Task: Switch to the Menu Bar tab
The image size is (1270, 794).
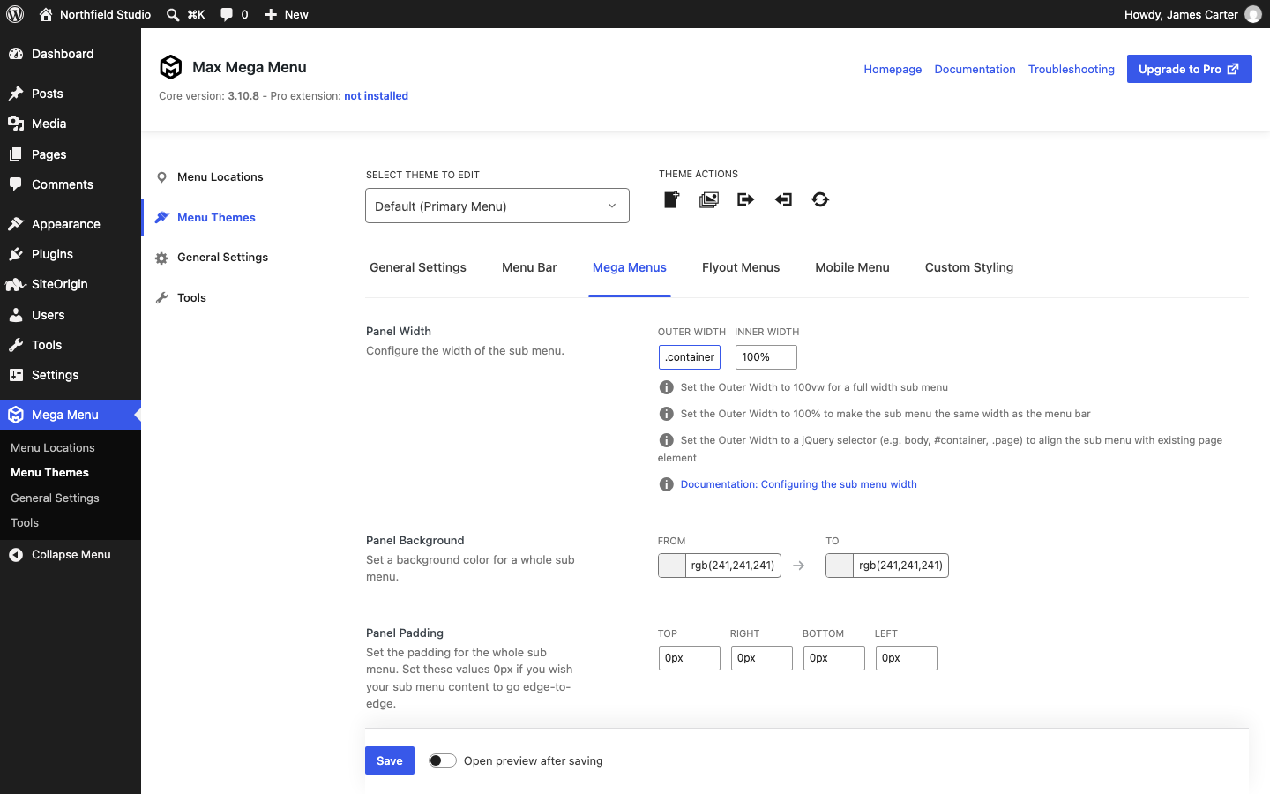Action: pyautogui.click(x=529, y=267)
